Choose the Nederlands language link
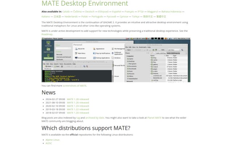 point(71,17)
